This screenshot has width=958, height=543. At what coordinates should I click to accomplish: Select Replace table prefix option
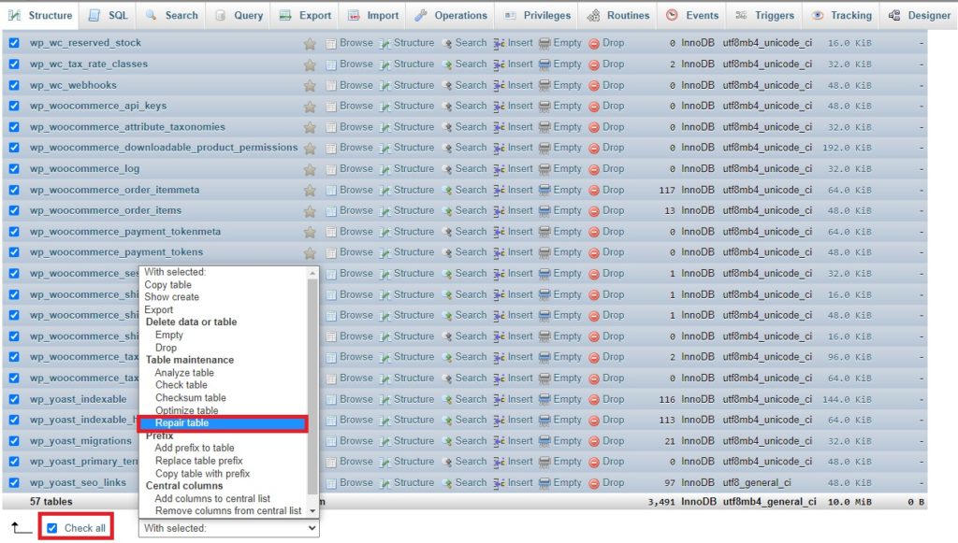click(198, 461)
